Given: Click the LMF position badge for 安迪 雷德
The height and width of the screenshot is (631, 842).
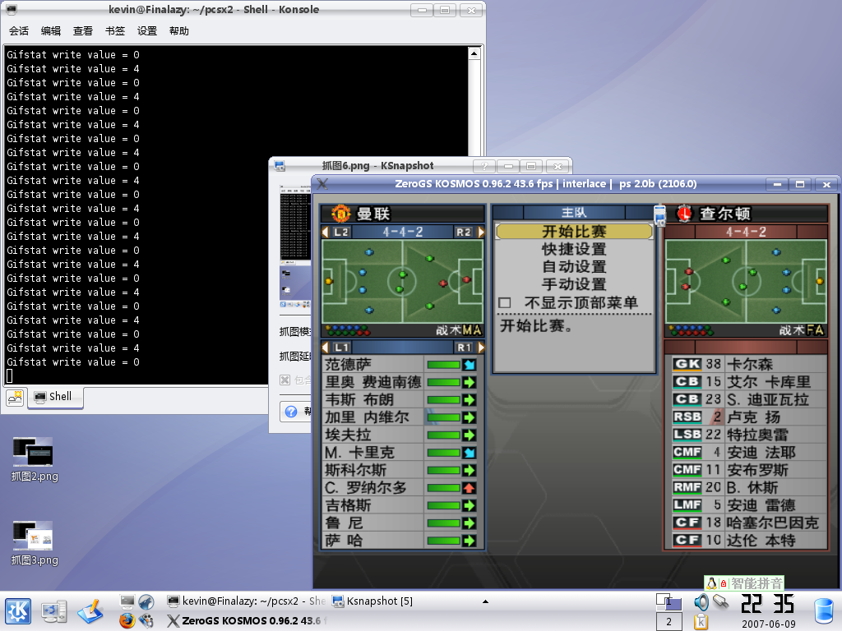Looking at the screenshot, I should click(x=687, y=505).
